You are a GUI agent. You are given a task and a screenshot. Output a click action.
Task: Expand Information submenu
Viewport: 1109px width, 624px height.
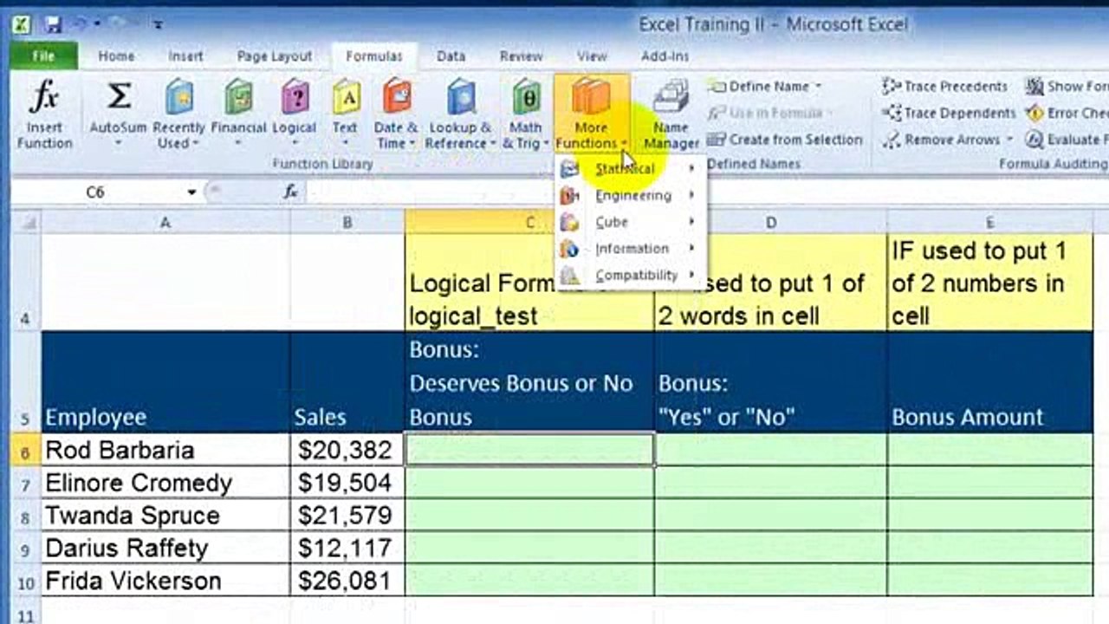[x=630, y=249]
